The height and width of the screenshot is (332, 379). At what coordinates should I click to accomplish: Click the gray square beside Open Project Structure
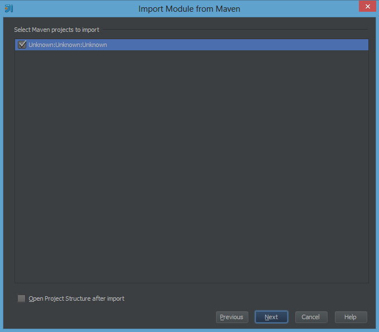[22, 298]
